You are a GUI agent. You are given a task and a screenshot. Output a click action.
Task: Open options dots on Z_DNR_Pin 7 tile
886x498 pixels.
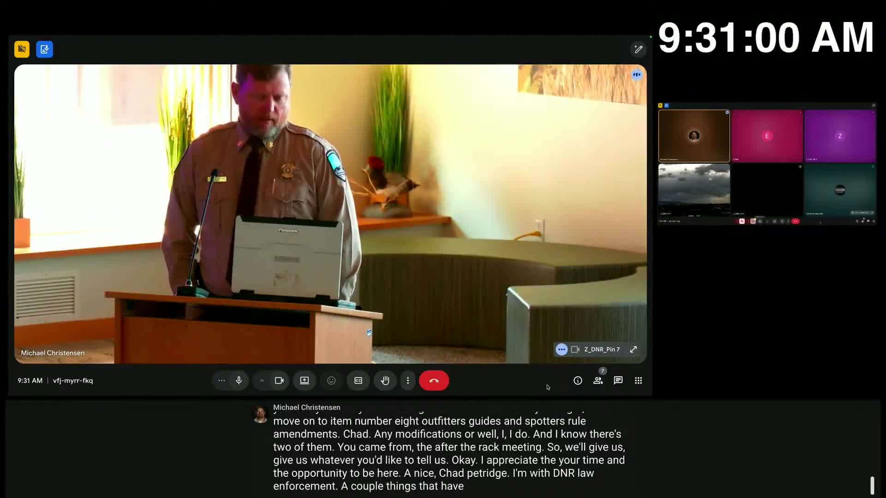561,350
